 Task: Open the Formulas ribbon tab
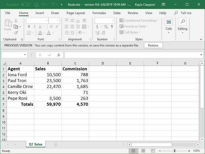point(99,13)
